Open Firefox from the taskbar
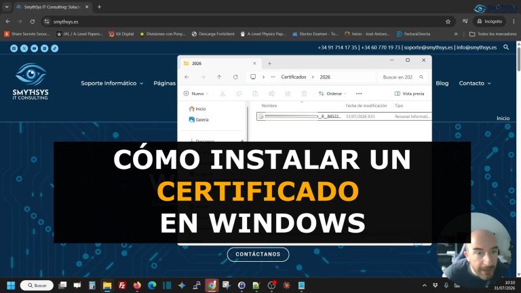 coord(137,286)
